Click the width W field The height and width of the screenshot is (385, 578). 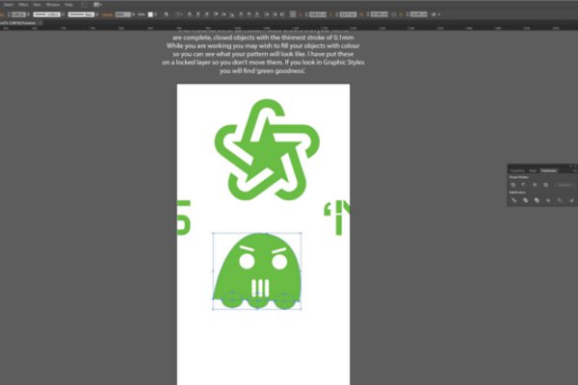379,14
